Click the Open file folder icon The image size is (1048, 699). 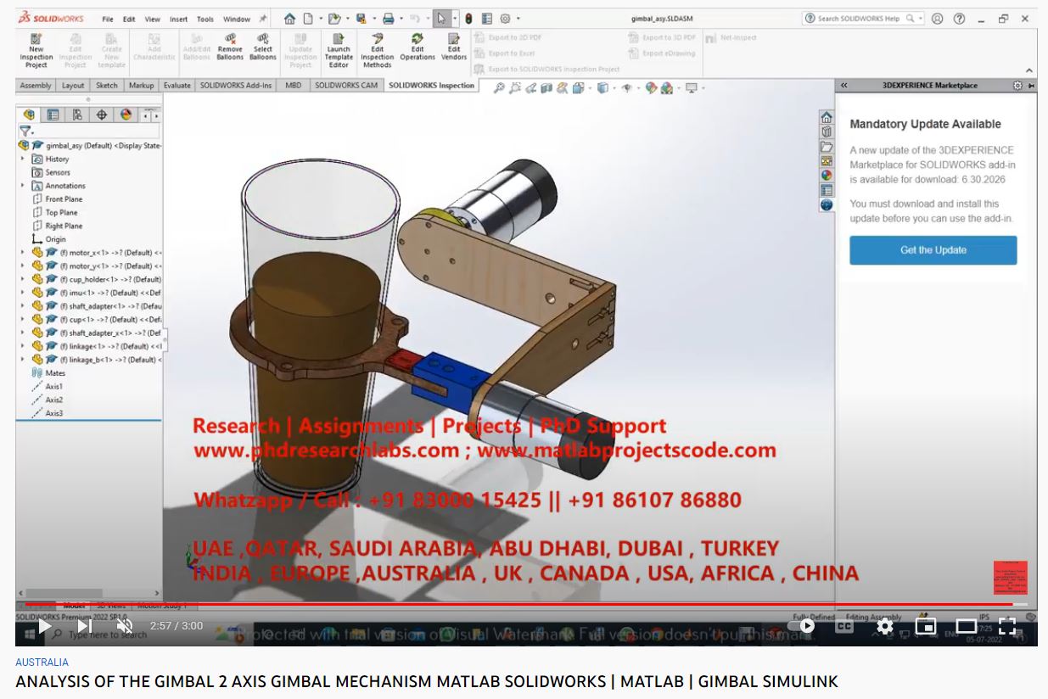coord(334,18)
